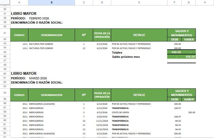Click the second DETALLE header cell
The height and width of the screenshot is (138, 214).
click(139, 95)
